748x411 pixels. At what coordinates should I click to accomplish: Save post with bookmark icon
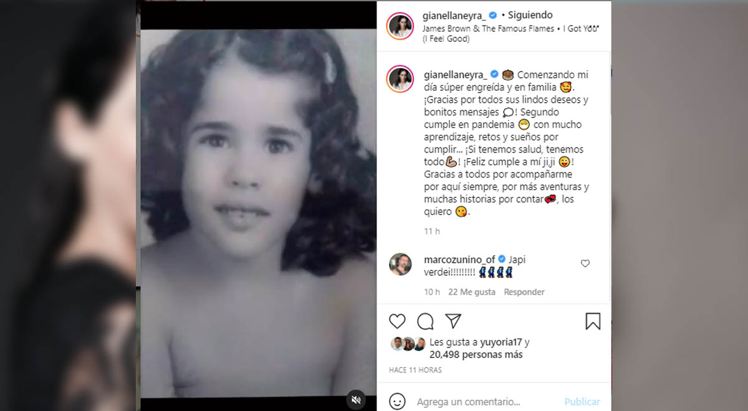pyautogui.click(x=593, y=321)
